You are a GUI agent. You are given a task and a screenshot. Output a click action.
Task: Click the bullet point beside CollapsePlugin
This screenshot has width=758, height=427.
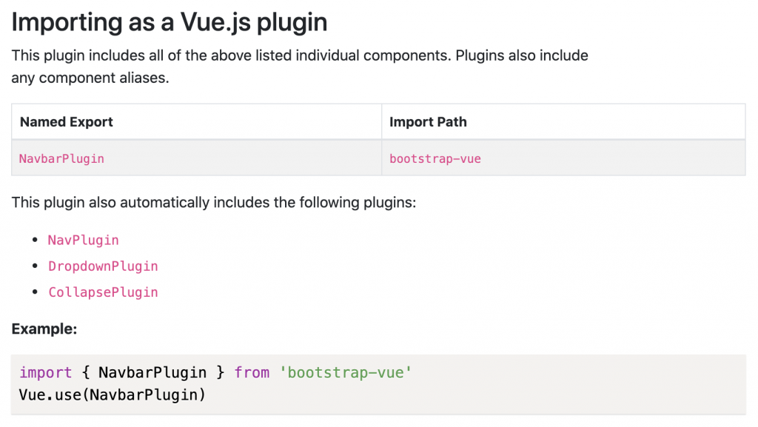point(34,292)
